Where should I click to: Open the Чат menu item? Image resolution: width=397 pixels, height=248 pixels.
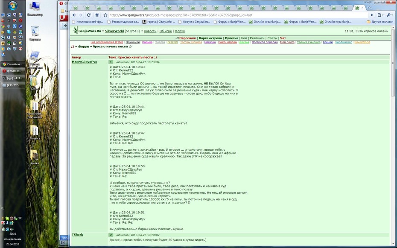[283, 38]
